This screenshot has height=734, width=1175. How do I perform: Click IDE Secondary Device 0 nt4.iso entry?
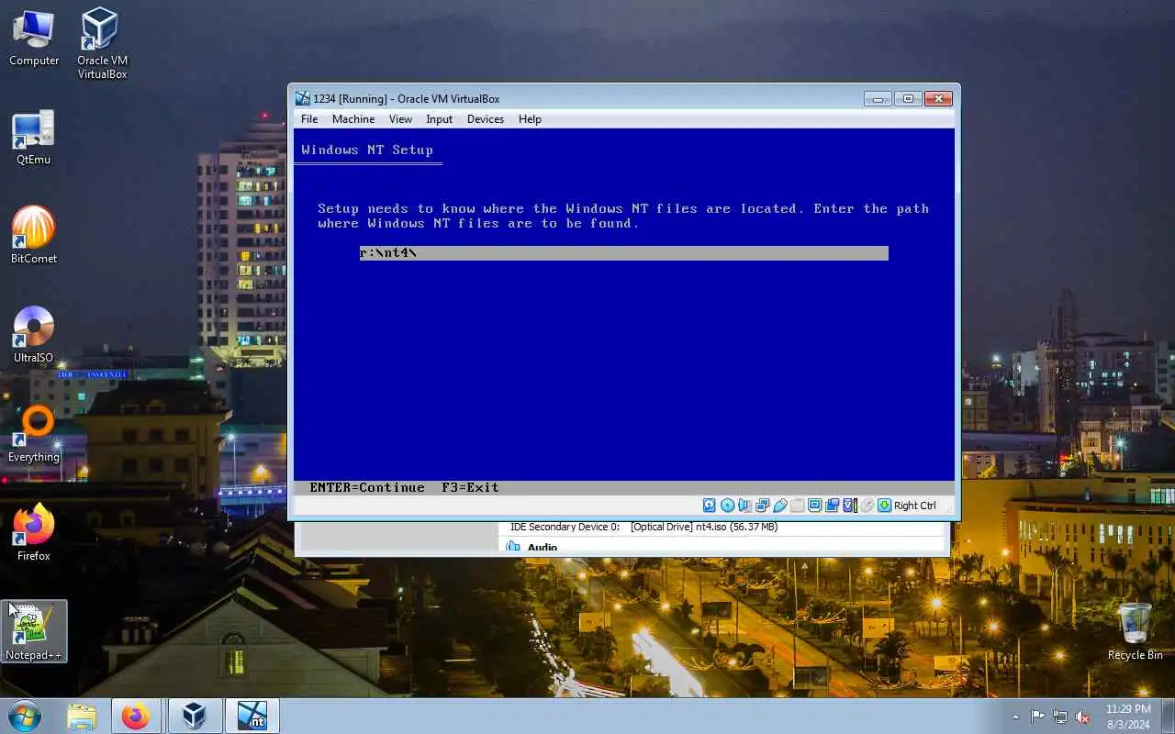[x=643, y=528]
